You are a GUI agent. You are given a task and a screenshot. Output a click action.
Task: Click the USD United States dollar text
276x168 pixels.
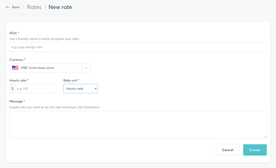point(37,68)
